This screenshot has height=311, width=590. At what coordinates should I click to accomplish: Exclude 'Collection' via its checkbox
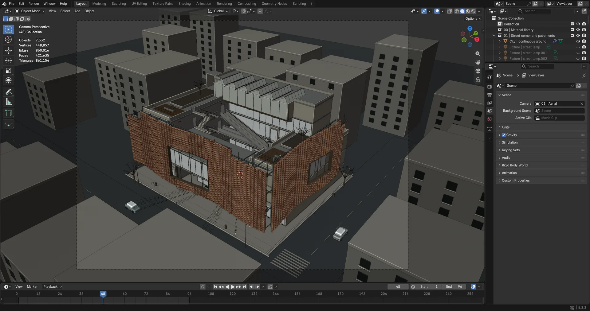[x=572, y=24]
